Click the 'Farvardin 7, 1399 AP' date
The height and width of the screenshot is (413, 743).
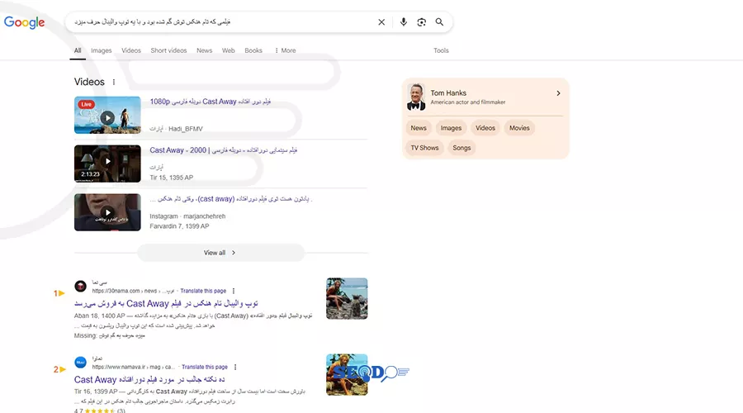click(179, 226)
